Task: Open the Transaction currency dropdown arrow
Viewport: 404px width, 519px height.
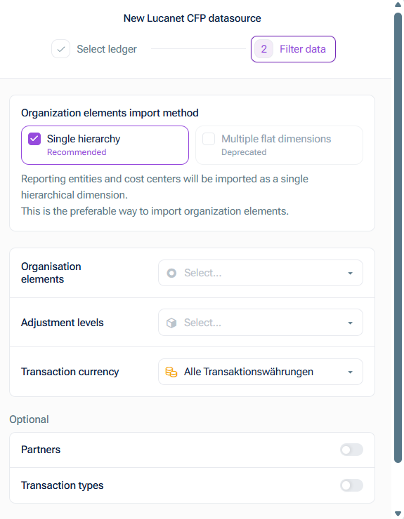Action: click(351, 372)
